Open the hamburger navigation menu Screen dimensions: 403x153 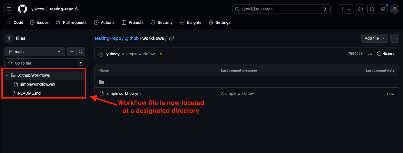pyautogui.click(x=9, y=9)
